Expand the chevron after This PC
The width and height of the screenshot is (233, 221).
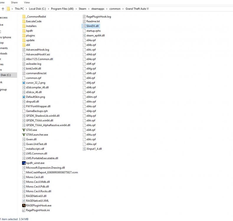click(x=26, y=9)
